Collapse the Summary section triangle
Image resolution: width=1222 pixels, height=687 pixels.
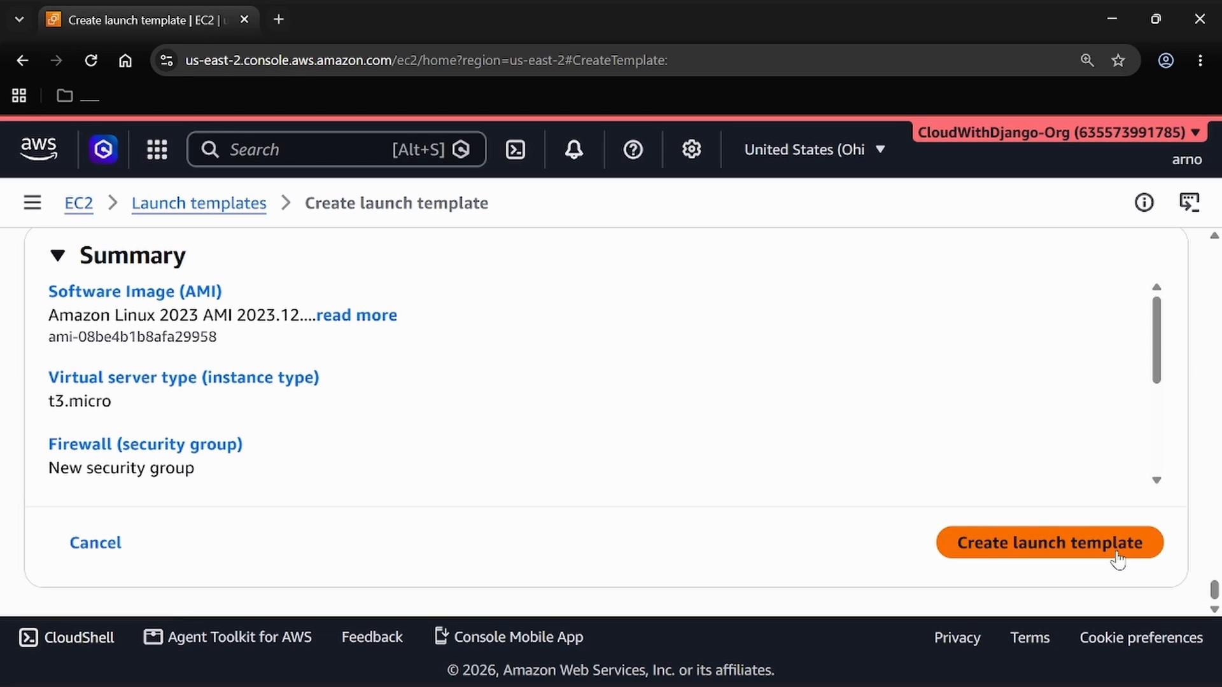(x=57, y=256)
